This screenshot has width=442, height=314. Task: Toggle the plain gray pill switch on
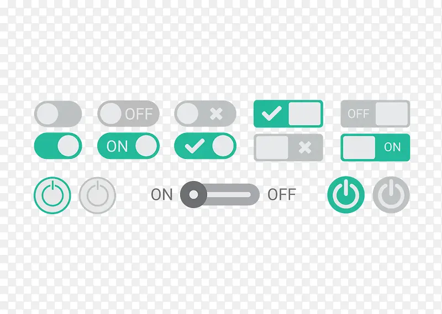[58, 114]
